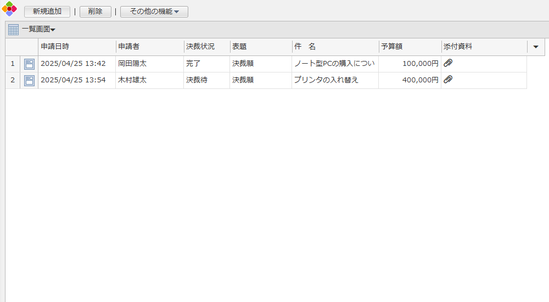Expand the その他の機能 dropdown
549x302 pixels.
point(154,12)
